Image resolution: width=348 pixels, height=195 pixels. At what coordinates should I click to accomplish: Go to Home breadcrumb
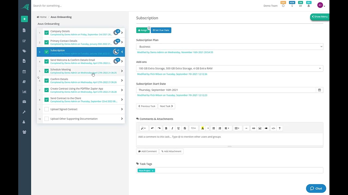click(x=42, y=17)
